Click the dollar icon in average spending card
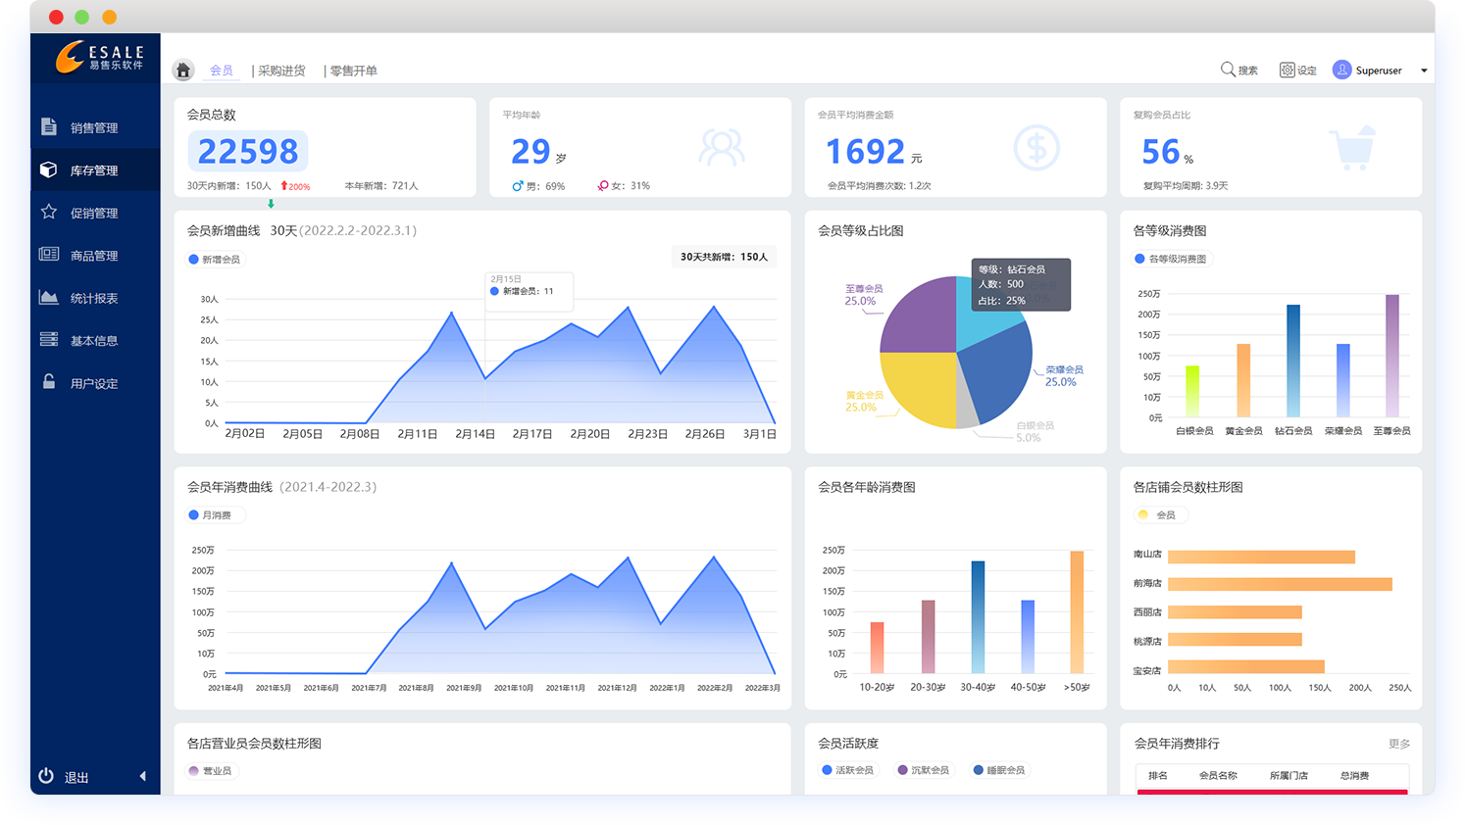Image resolution: width=1465 pixels, height=825 pixels. coord(1036,148)
